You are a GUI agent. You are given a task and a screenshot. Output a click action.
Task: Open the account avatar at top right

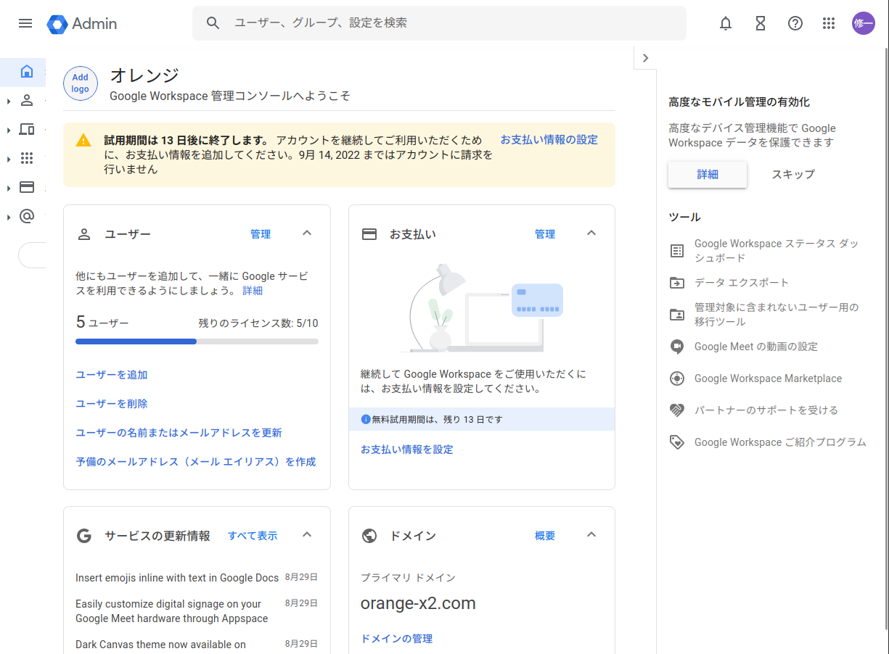tap(864, 23)
